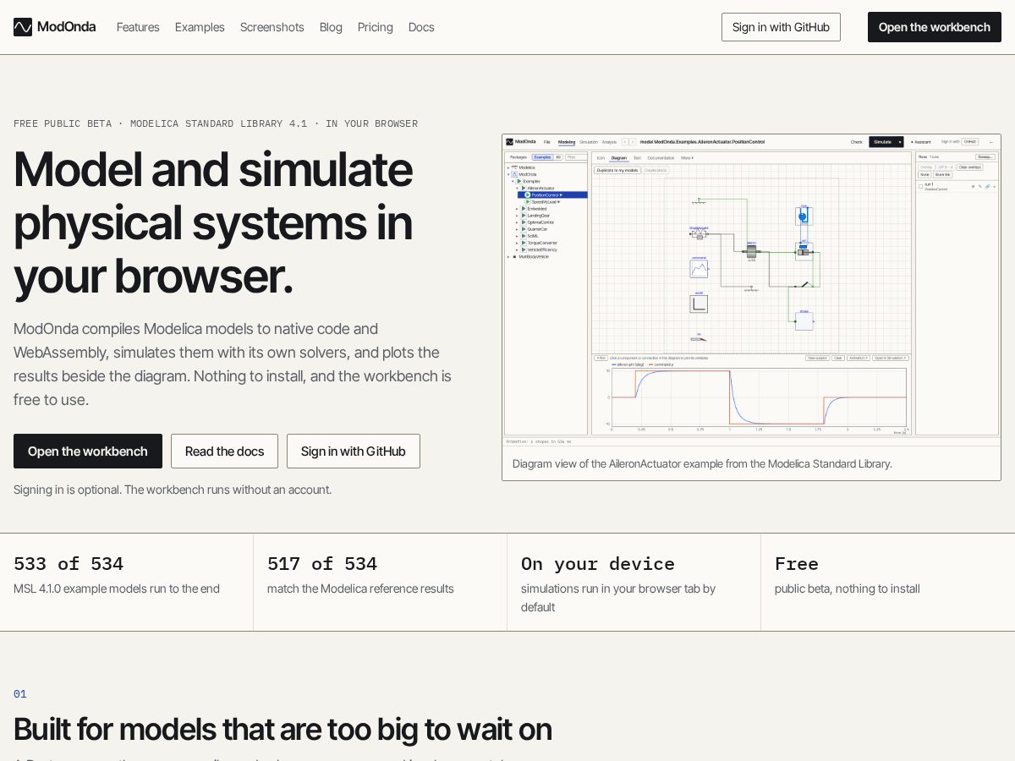Click the ModOnda brand name in header
This screenshot has width=1015, height=761.
tap(66, 27)
